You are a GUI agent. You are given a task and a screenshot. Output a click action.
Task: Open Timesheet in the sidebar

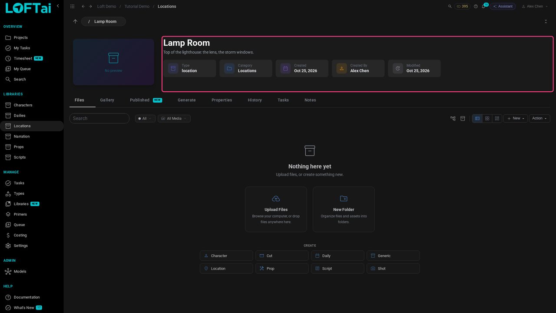(x=32, y=58)
